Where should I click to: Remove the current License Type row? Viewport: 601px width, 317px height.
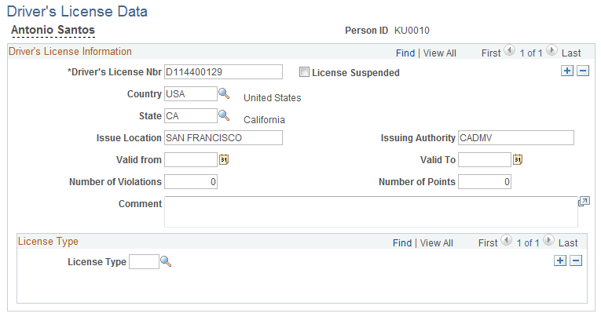click(576, 261)
